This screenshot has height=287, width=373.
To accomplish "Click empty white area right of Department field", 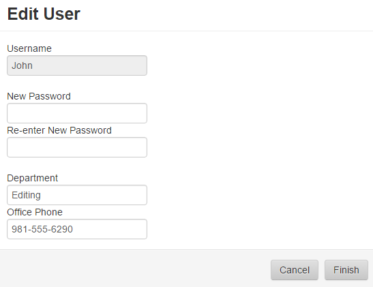I will click(x=259, y=195).
